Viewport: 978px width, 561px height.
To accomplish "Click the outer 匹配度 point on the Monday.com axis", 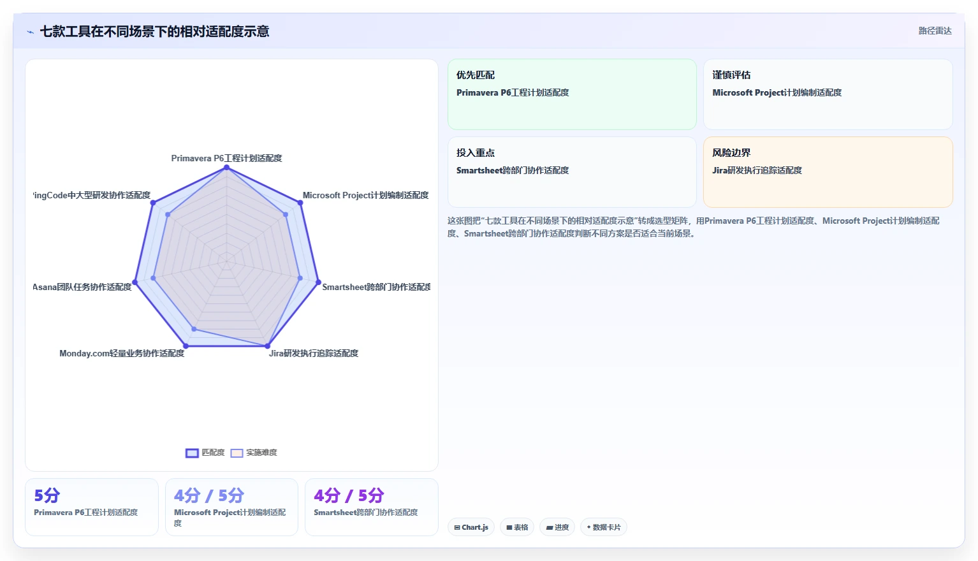I will click(186, 346).
